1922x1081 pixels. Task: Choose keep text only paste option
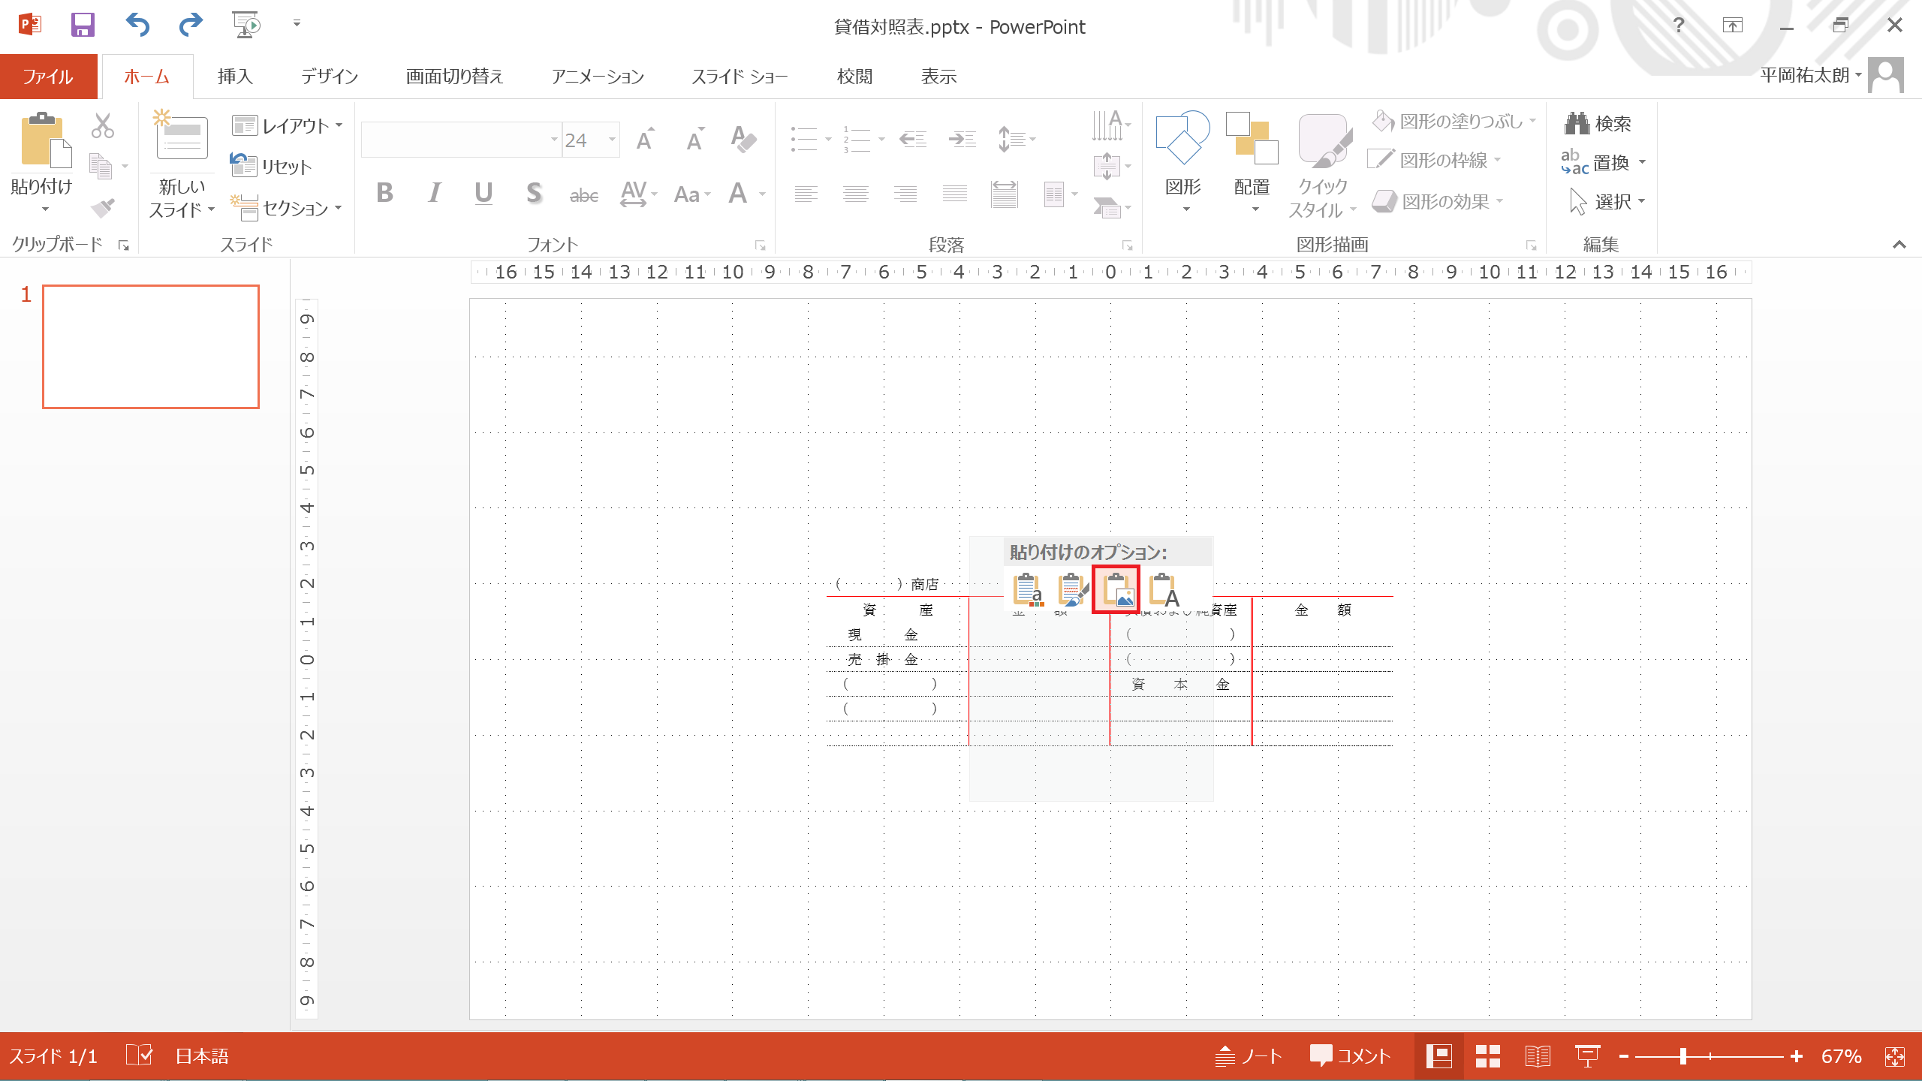click(x=1163, y=590)
